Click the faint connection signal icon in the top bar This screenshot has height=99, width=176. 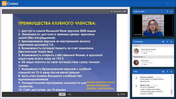tap(167, 3)
